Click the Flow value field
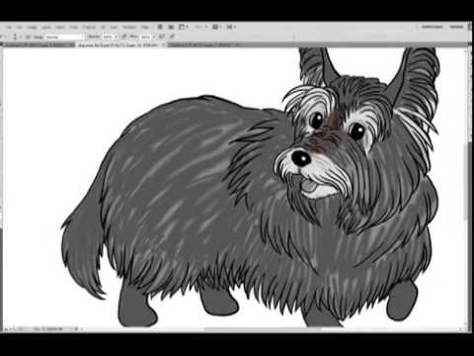Viewport: 474px width, 356px height. click(145, 37)
